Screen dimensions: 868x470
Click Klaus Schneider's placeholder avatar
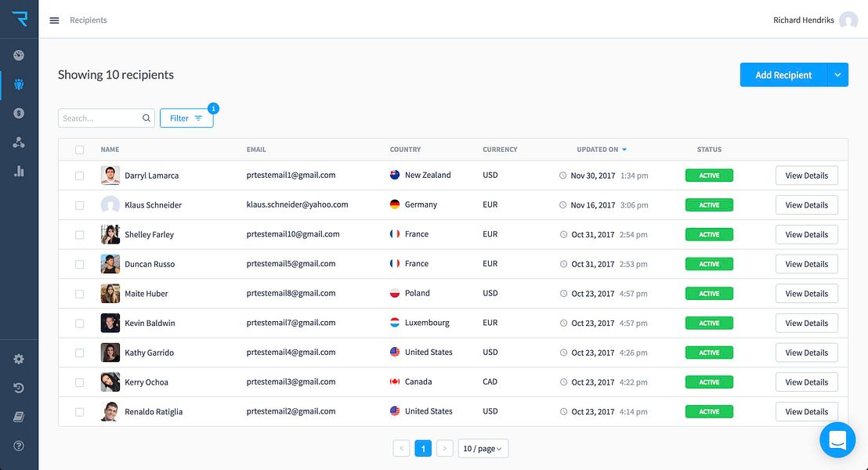[110, 204]
